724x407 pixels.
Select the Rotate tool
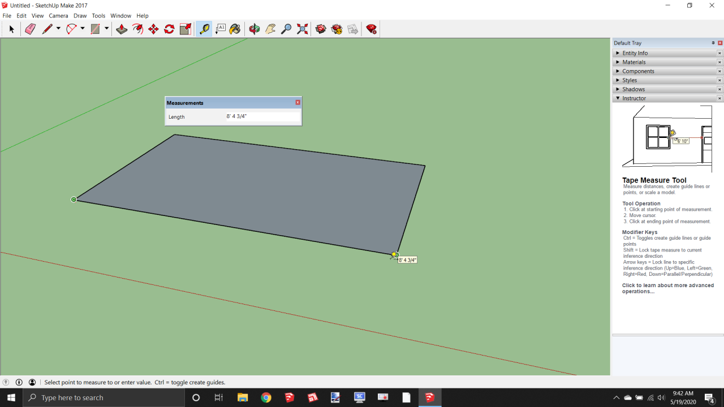tap(169, 29)
